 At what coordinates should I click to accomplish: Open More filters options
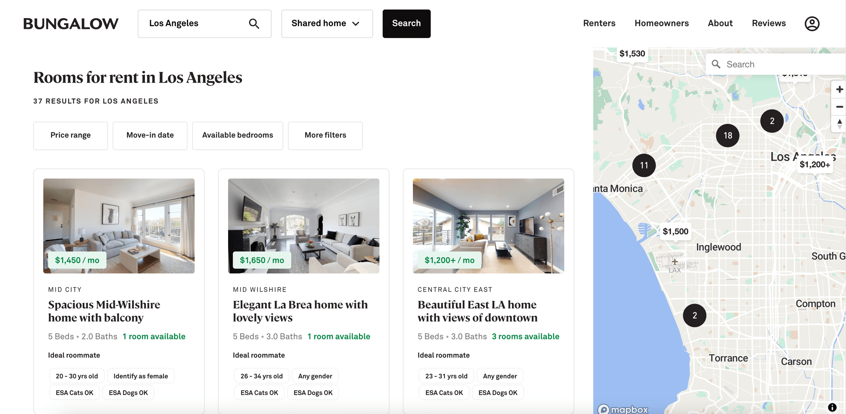[x=325, y=135]
